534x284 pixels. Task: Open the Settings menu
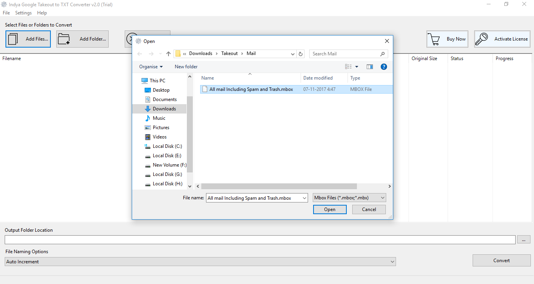point(23,13)
